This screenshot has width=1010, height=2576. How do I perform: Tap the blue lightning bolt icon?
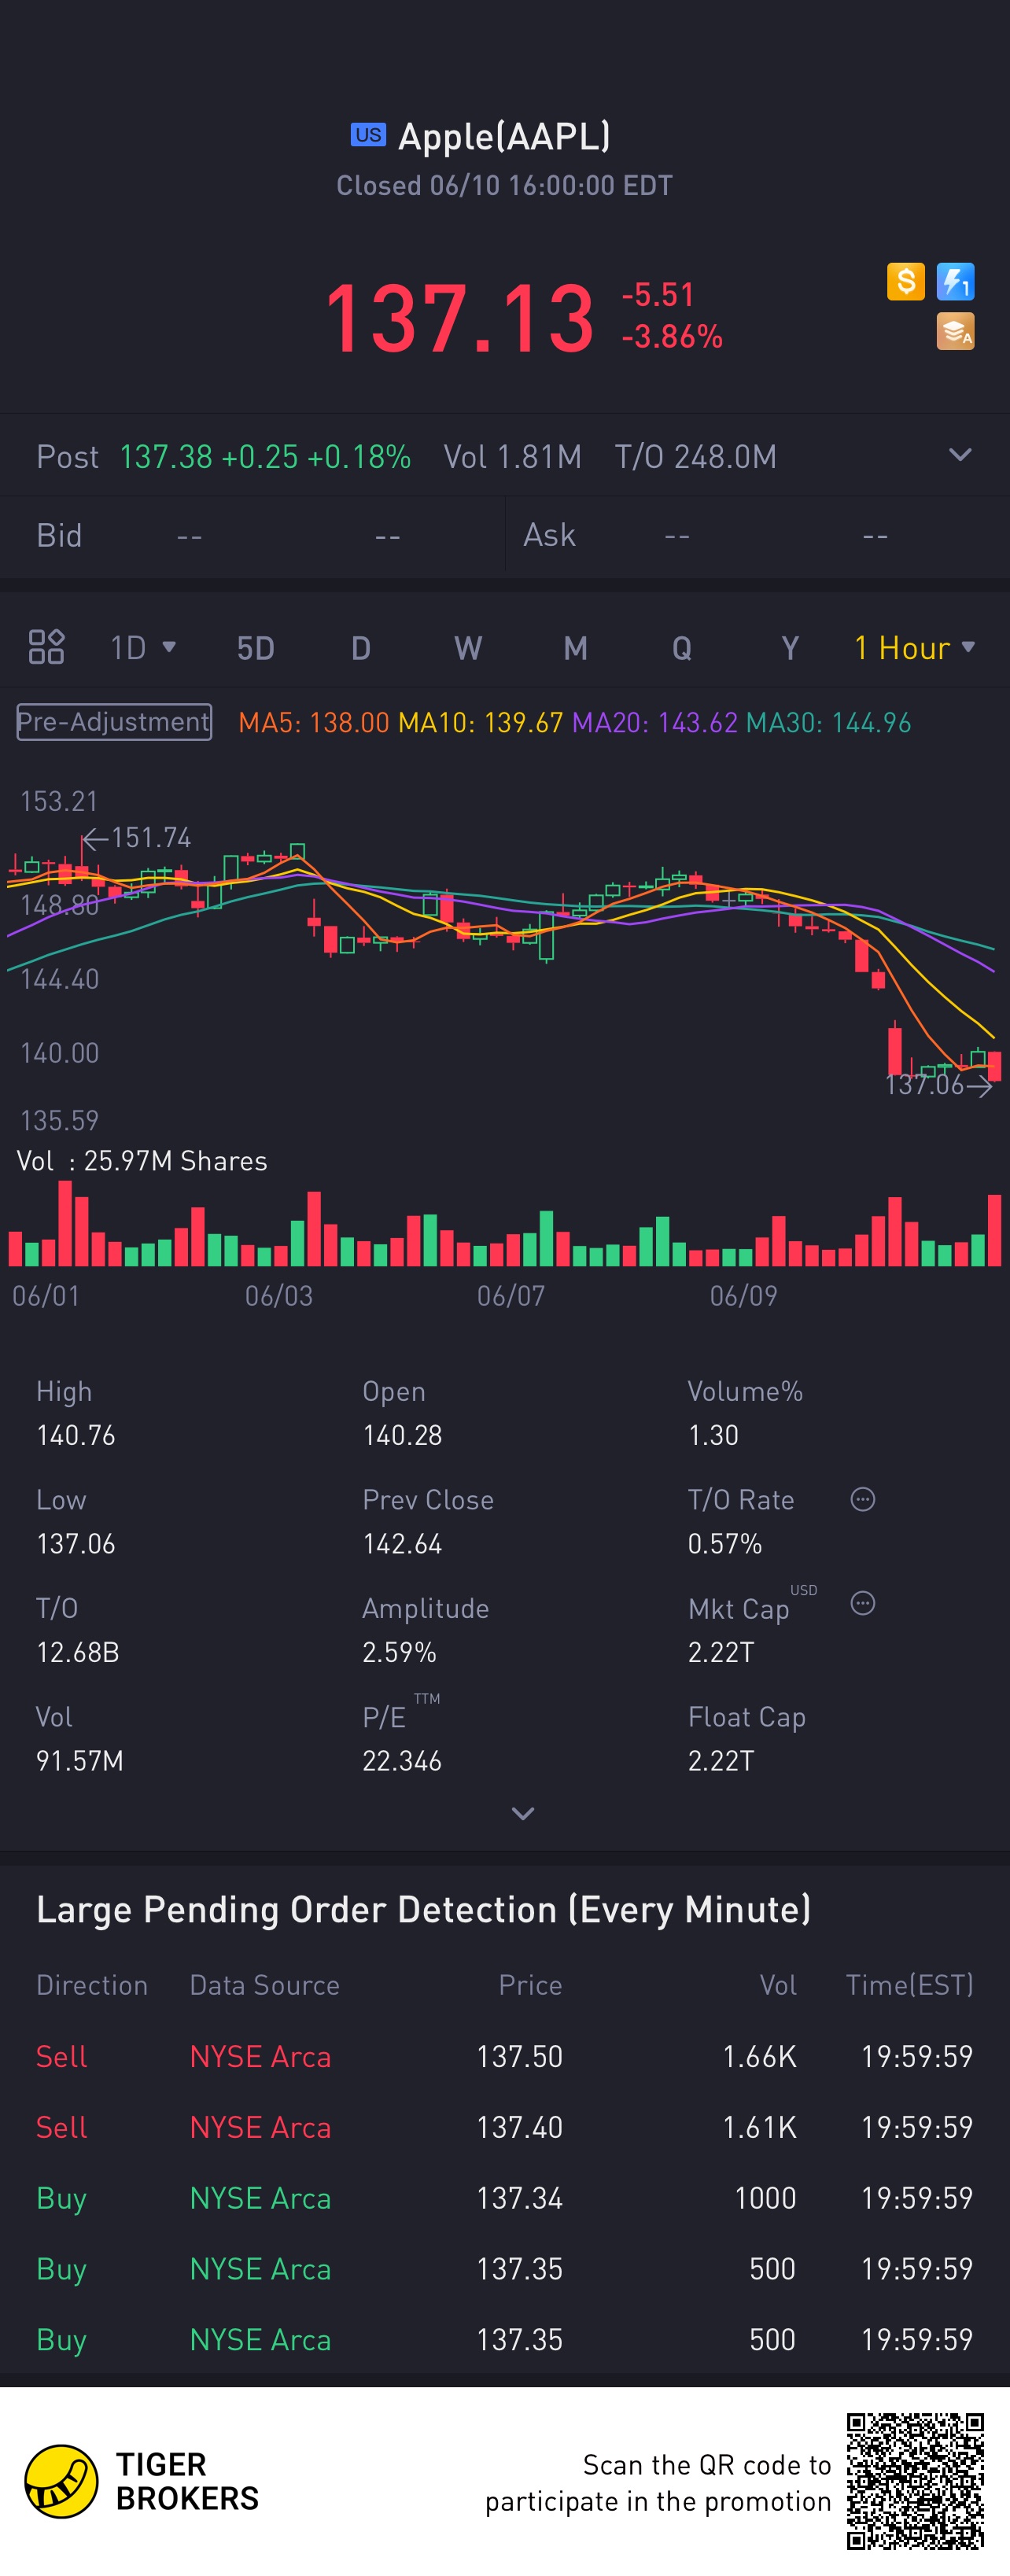point(955,282)
